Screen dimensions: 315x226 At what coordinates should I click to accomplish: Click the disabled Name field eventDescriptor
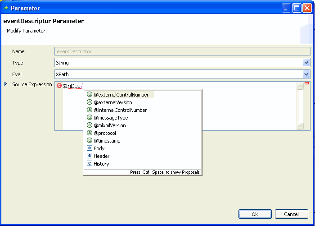pos(182,51)
